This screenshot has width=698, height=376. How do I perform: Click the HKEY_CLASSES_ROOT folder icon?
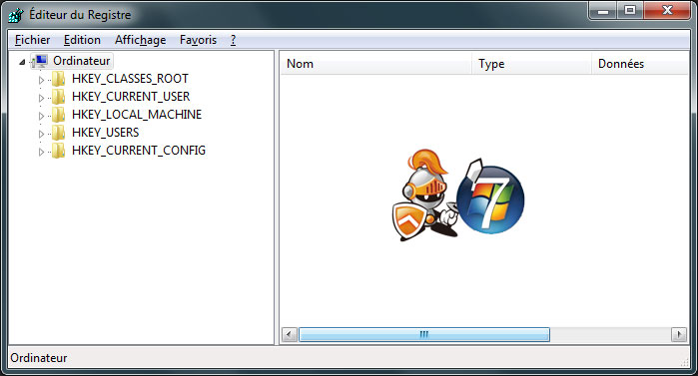tap(58, 79)
